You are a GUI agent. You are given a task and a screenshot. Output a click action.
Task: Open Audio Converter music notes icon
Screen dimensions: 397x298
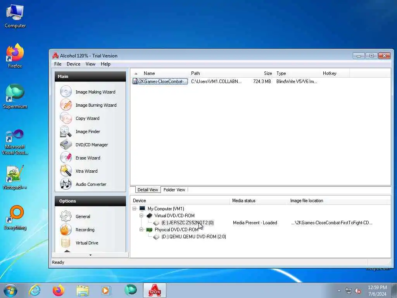tap(66, 184)
